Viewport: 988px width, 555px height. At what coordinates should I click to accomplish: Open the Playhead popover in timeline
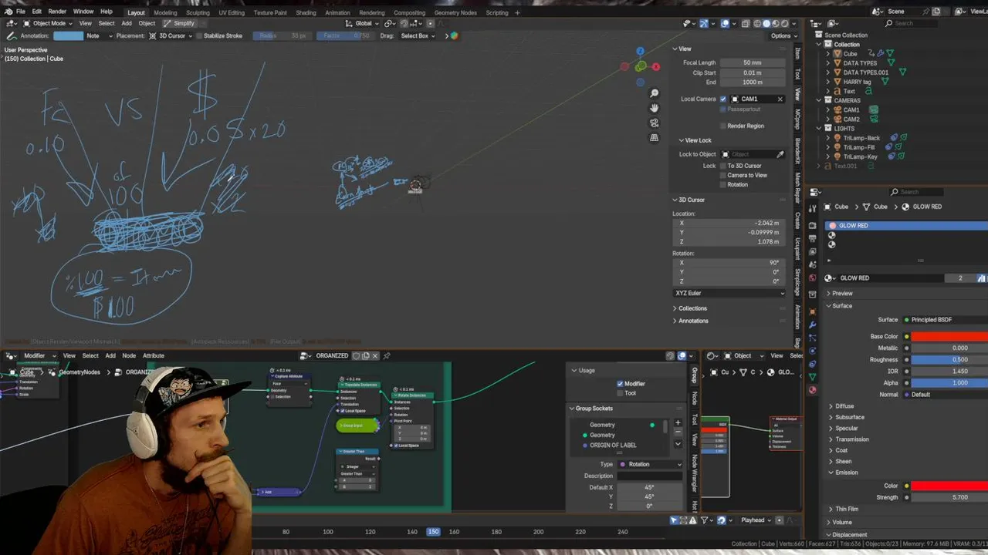756,520
